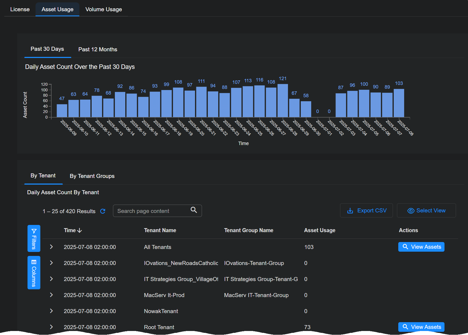Image resolution: width=468 pixels, height=335 pixels.
Task: Switch to By Tenant Groups tab
Action: [x=92, y=176]
